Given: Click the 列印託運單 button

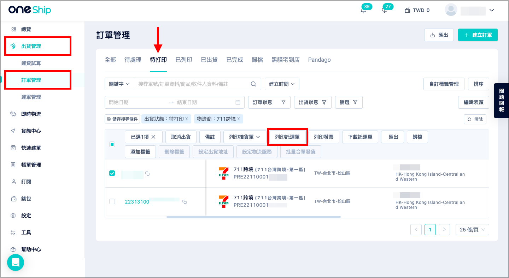Looking at the screenshot, I should pyautogui.click(x=287, y=137).
